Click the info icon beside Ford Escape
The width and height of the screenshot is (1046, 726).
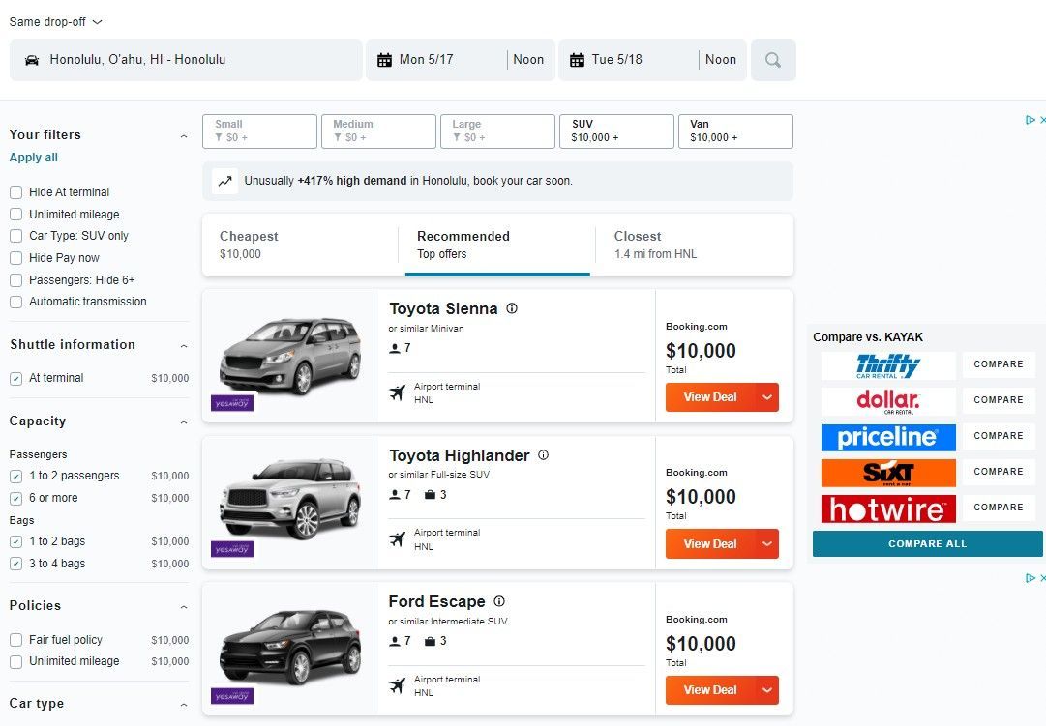point(499,601)
